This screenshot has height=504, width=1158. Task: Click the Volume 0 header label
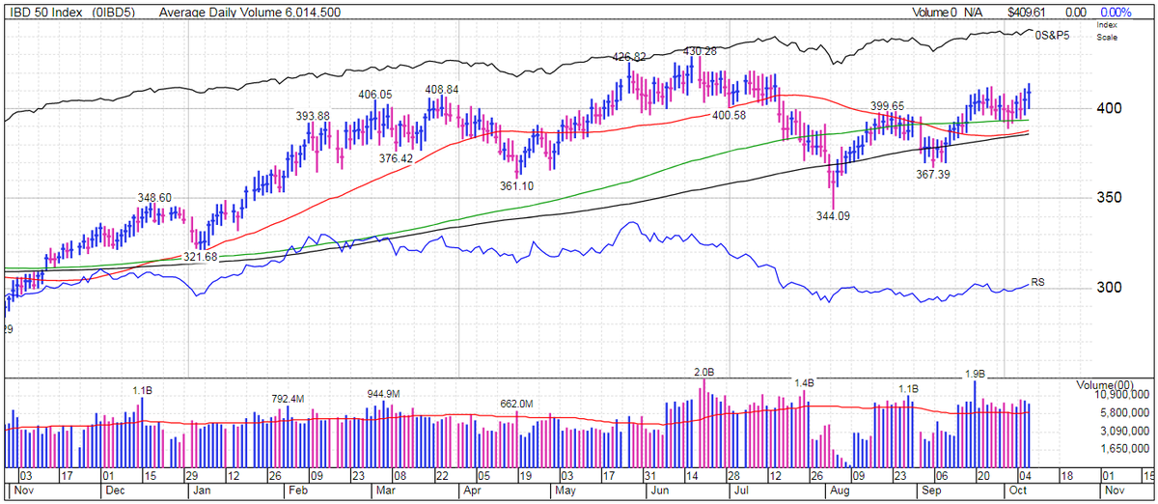tap(933, 13)
